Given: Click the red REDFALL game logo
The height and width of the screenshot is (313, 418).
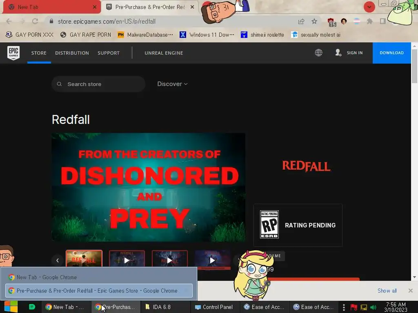Looking at the screenshot, I should coord(306,166).
